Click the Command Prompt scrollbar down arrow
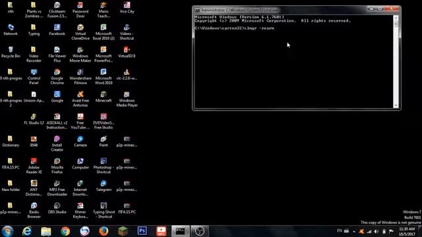The image size is (422, 237). 396,105
